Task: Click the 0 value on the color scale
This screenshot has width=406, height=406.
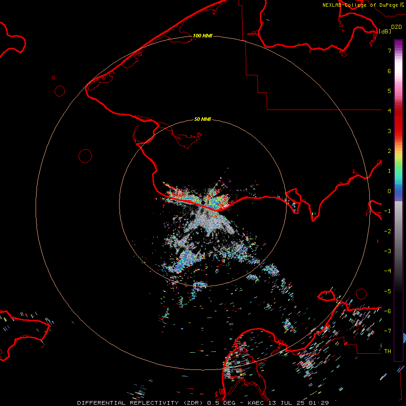Action: (x=389, y=191)
